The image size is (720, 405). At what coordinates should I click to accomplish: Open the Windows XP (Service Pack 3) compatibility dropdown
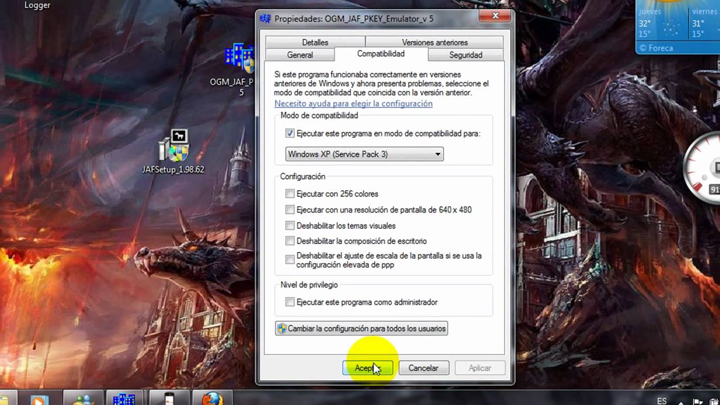click(364, 154)
